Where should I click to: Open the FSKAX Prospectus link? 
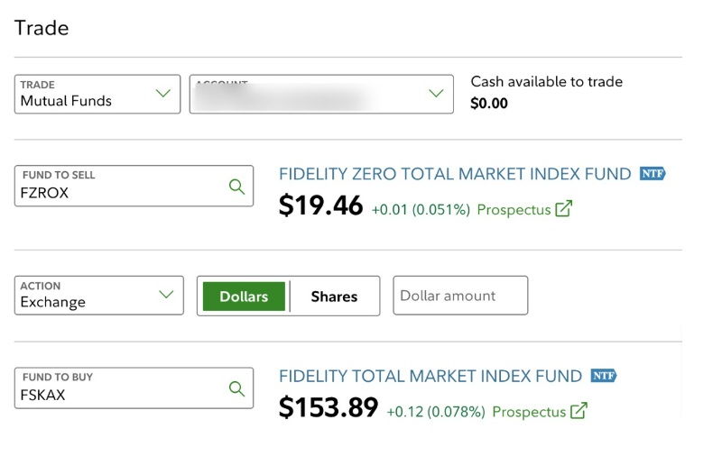click(x=529, y=411)
